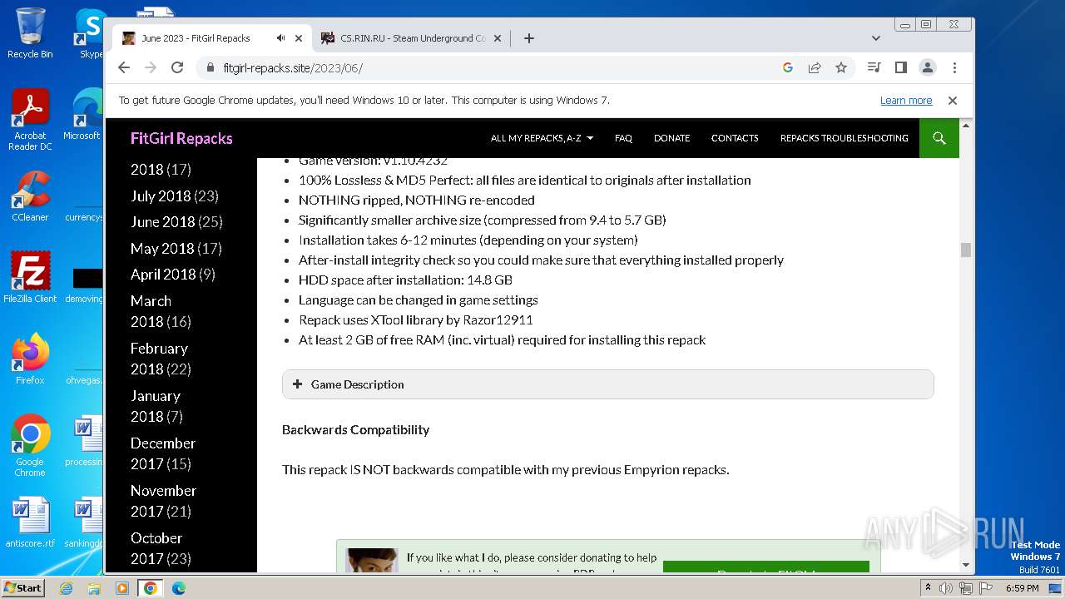Click the Chrome forward arrow
Viewport: 1065px width, 599px height.
151,67
